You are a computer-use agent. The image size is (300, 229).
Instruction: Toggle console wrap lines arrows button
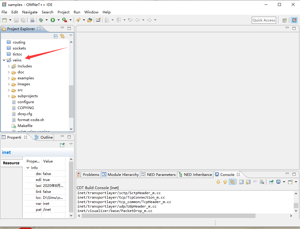pyautogui.click(x=232, y=182)
